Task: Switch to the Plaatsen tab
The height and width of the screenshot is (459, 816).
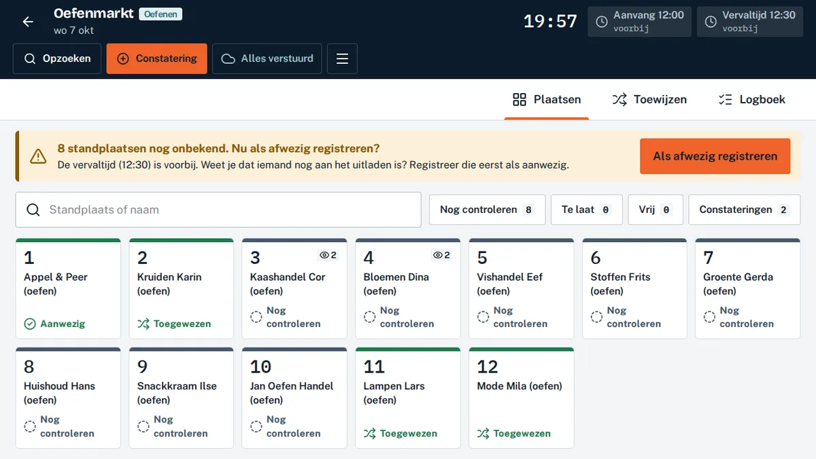Action: [x=547, y=99]
